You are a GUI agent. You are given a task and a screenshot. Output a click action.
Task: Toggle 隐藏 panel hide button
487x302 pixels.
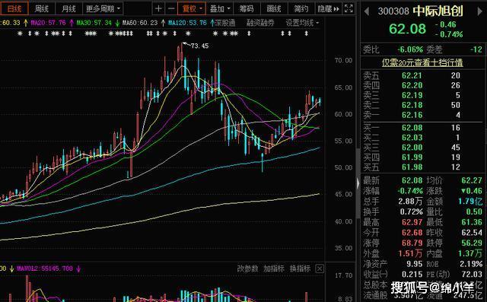(328, 8)
